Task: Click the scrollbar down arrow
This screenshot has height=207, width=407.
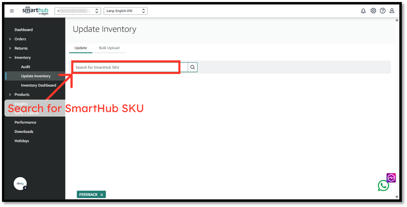Action: (x=397, y=197)
